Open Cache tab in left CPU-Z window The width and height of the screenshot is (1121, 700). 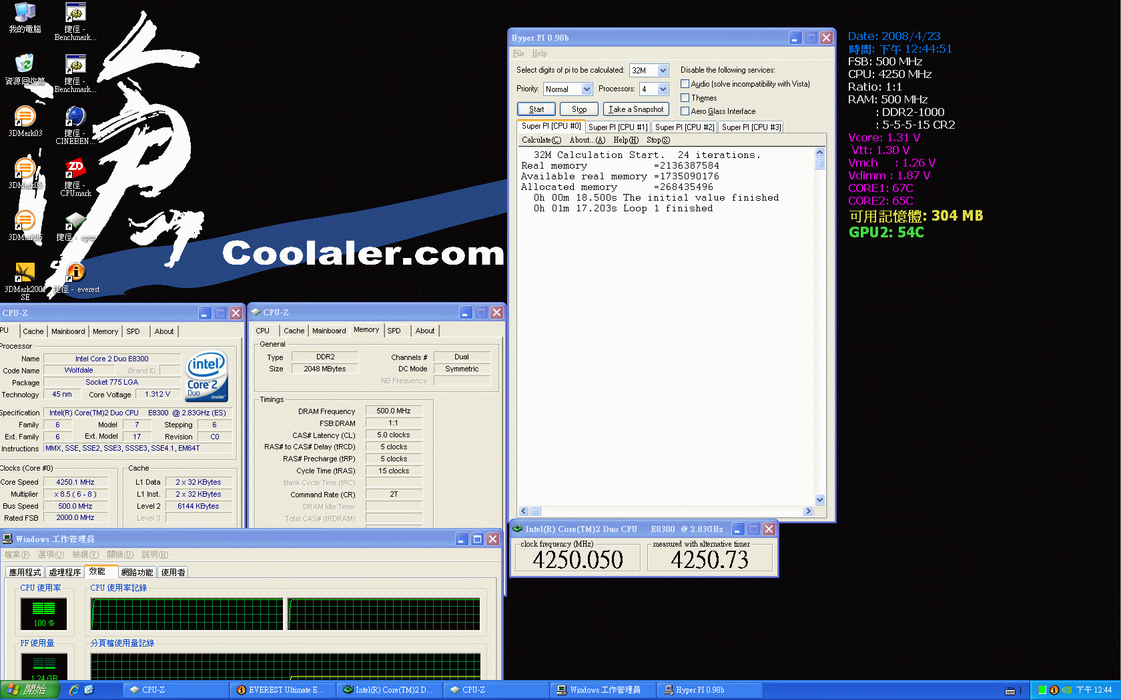pyautogui.click(x=33, y=331)
